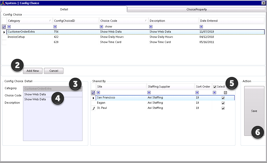This screenshot has height=163, width=267.
Task: Click the Add New button
Action: 33,71
